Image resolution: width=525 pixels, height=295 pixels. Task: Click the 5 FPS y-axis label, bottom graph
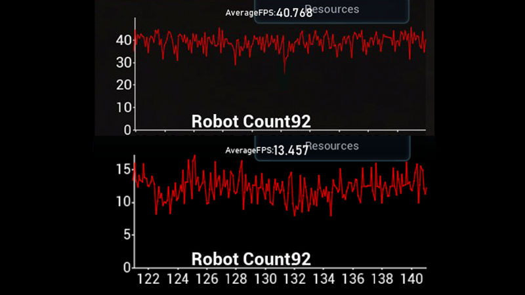(x=126, y=235)
